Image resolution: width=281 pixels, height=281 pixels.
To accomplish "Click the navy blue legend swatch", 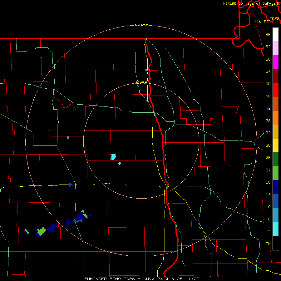I will [276, 187].
